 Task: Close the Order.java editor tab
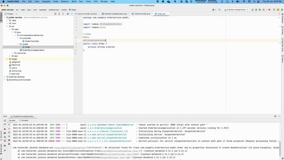pos(167,14)
